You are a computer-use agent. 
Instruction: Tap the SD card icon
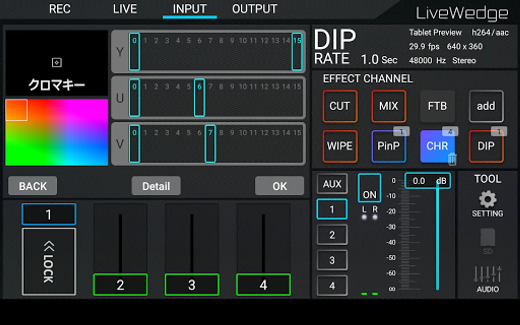487,241
